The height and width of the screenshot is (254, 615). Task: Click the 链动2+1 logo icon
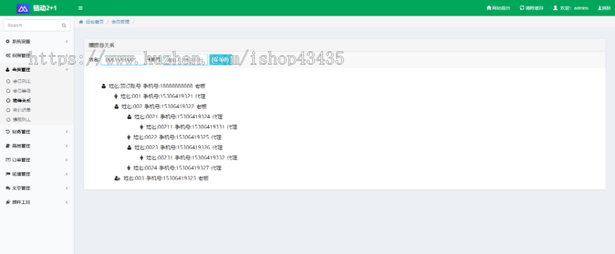23,8
